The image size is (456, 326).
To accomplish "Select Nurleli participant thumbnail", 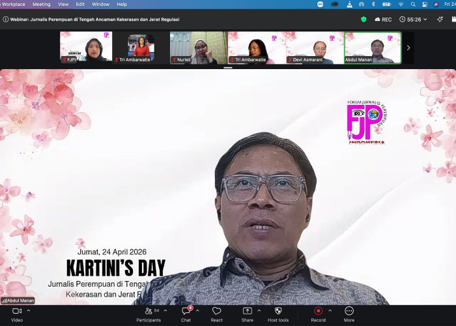I will click(x=199, y=48).
